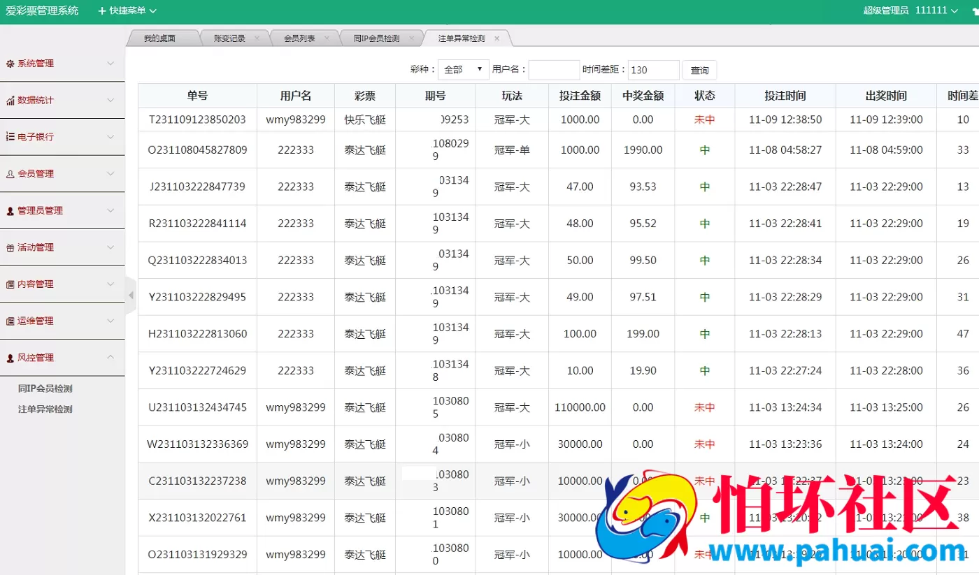Click the 时间差距 field showing 130

(x=654, y=70)
